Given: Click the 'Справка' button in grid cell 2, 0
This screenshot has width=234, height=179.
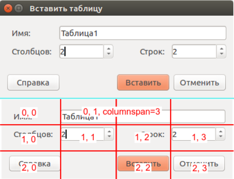Looking at the screenshot, I should (35, 164).
